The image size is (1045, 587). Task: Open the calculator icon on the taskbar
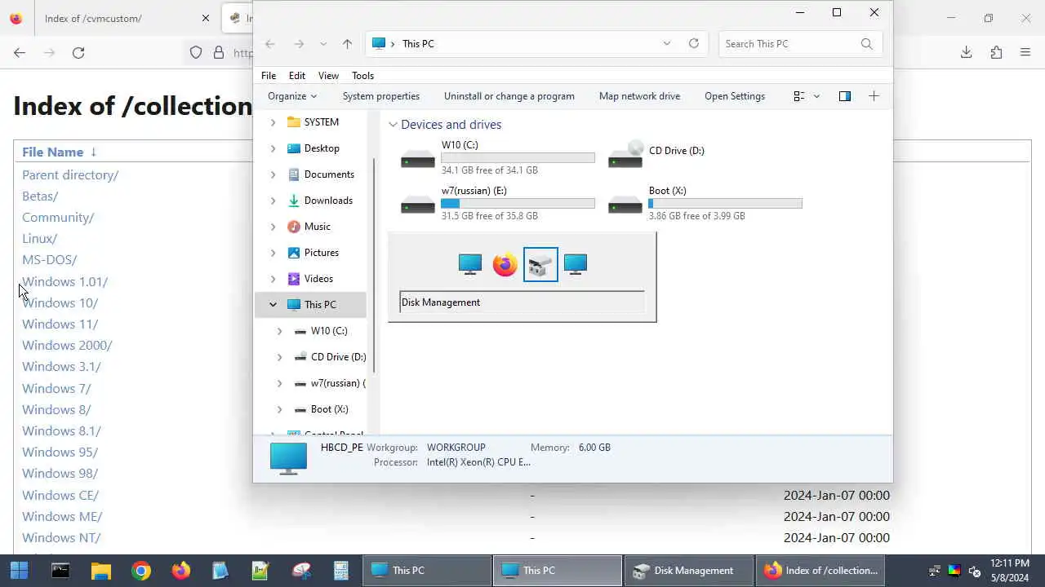click(x=340, y=570)
